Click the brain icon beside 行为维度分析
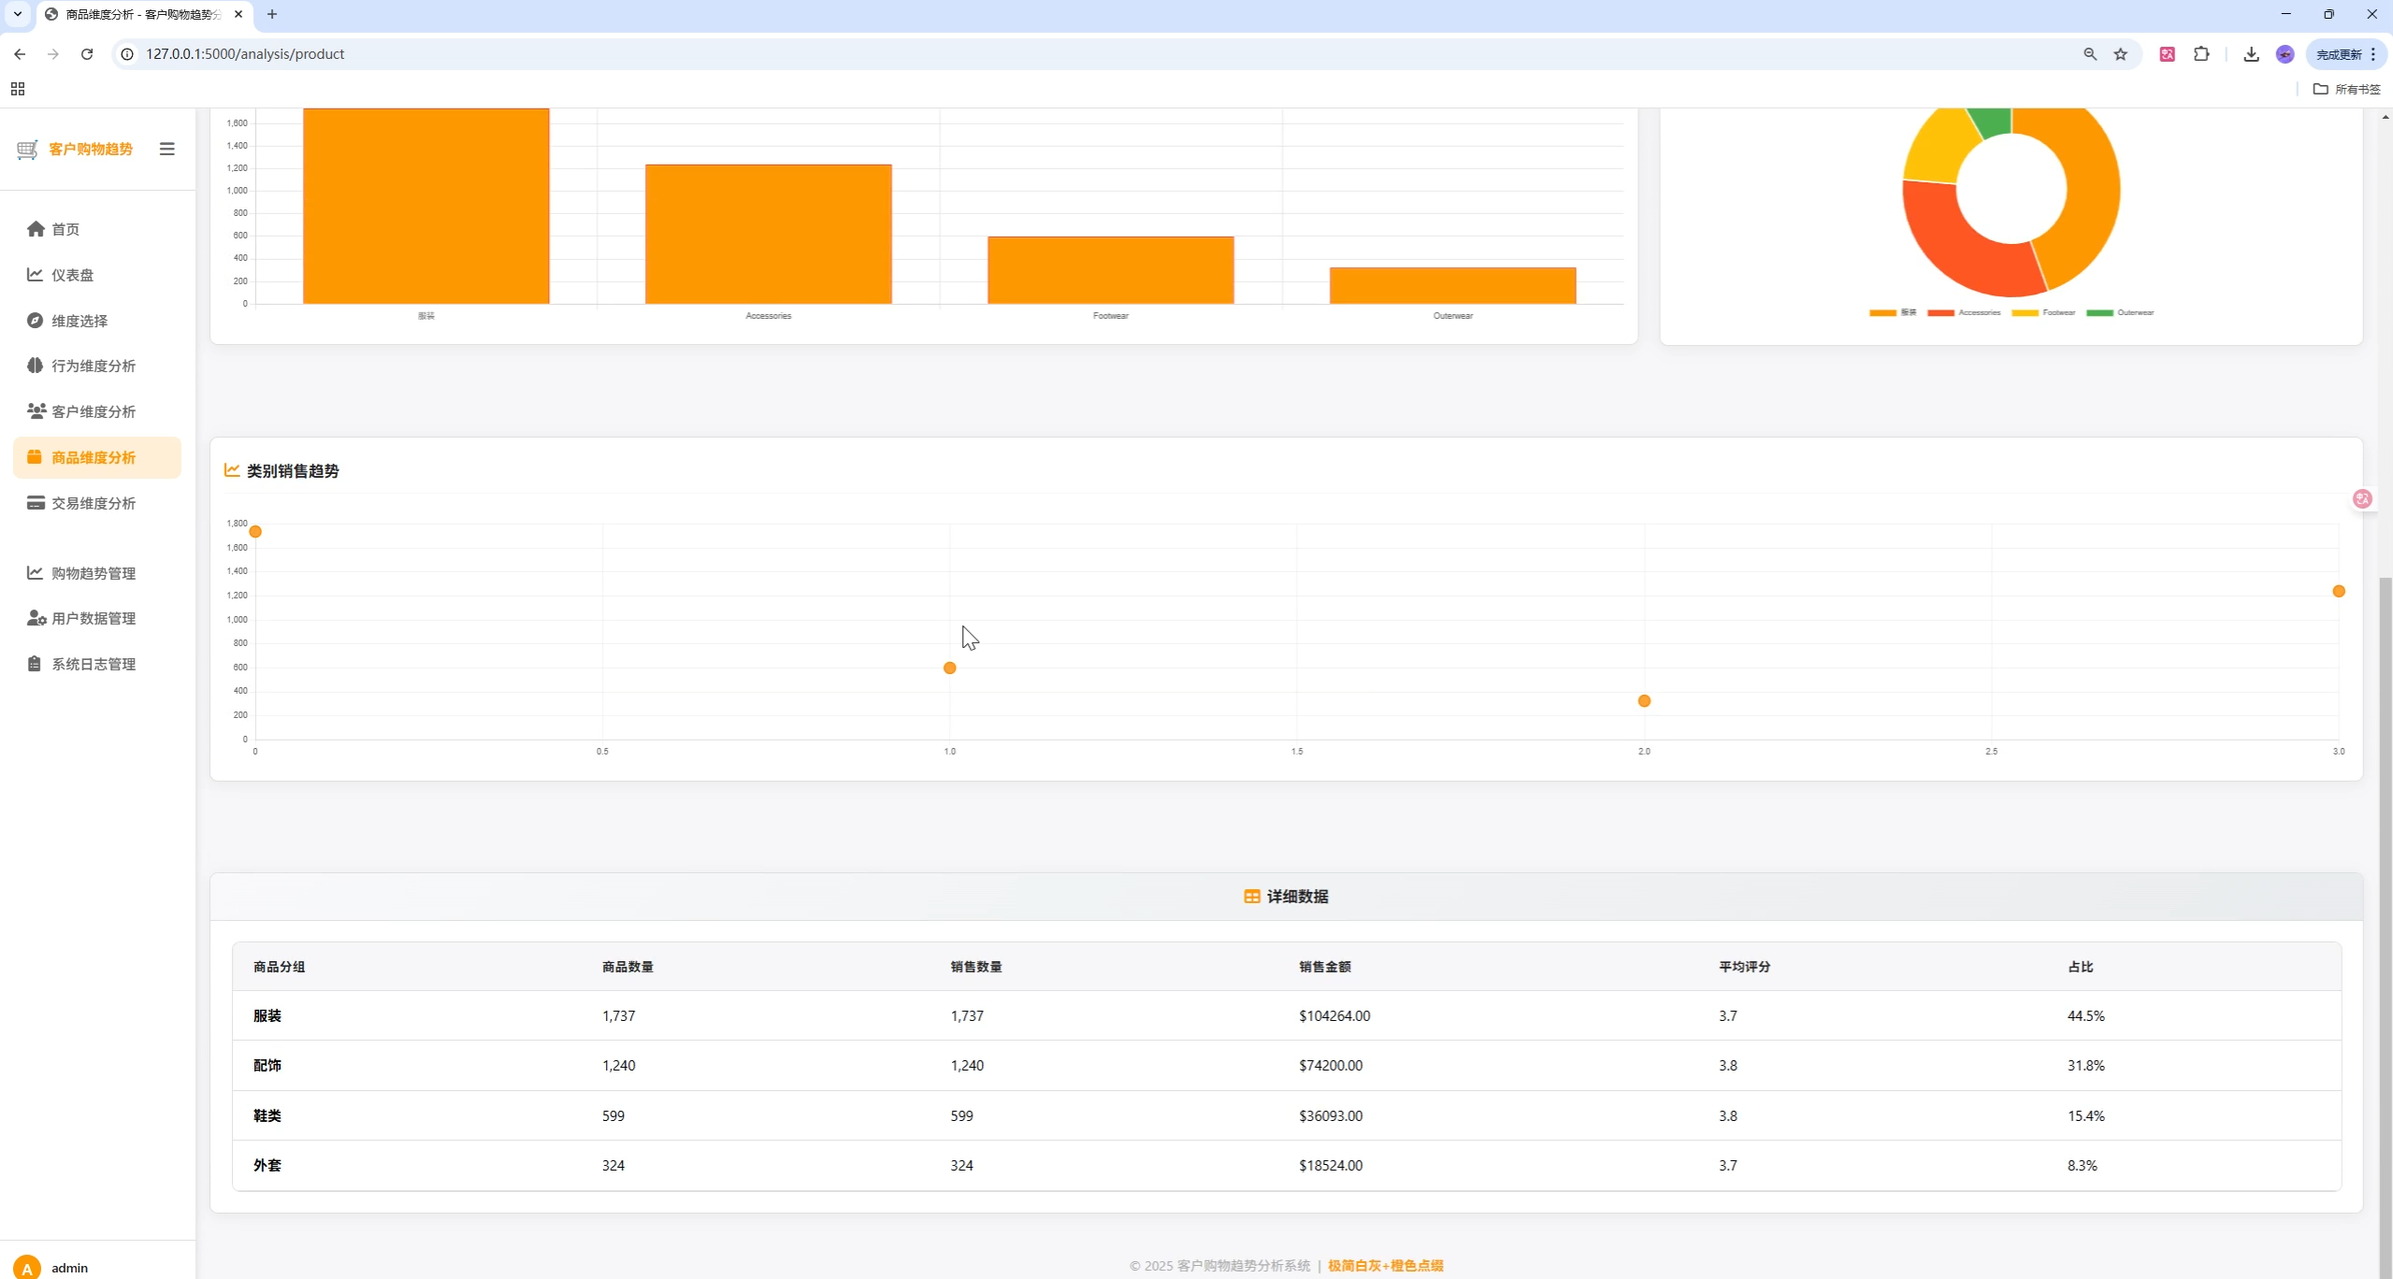 (x=35, y=366)
